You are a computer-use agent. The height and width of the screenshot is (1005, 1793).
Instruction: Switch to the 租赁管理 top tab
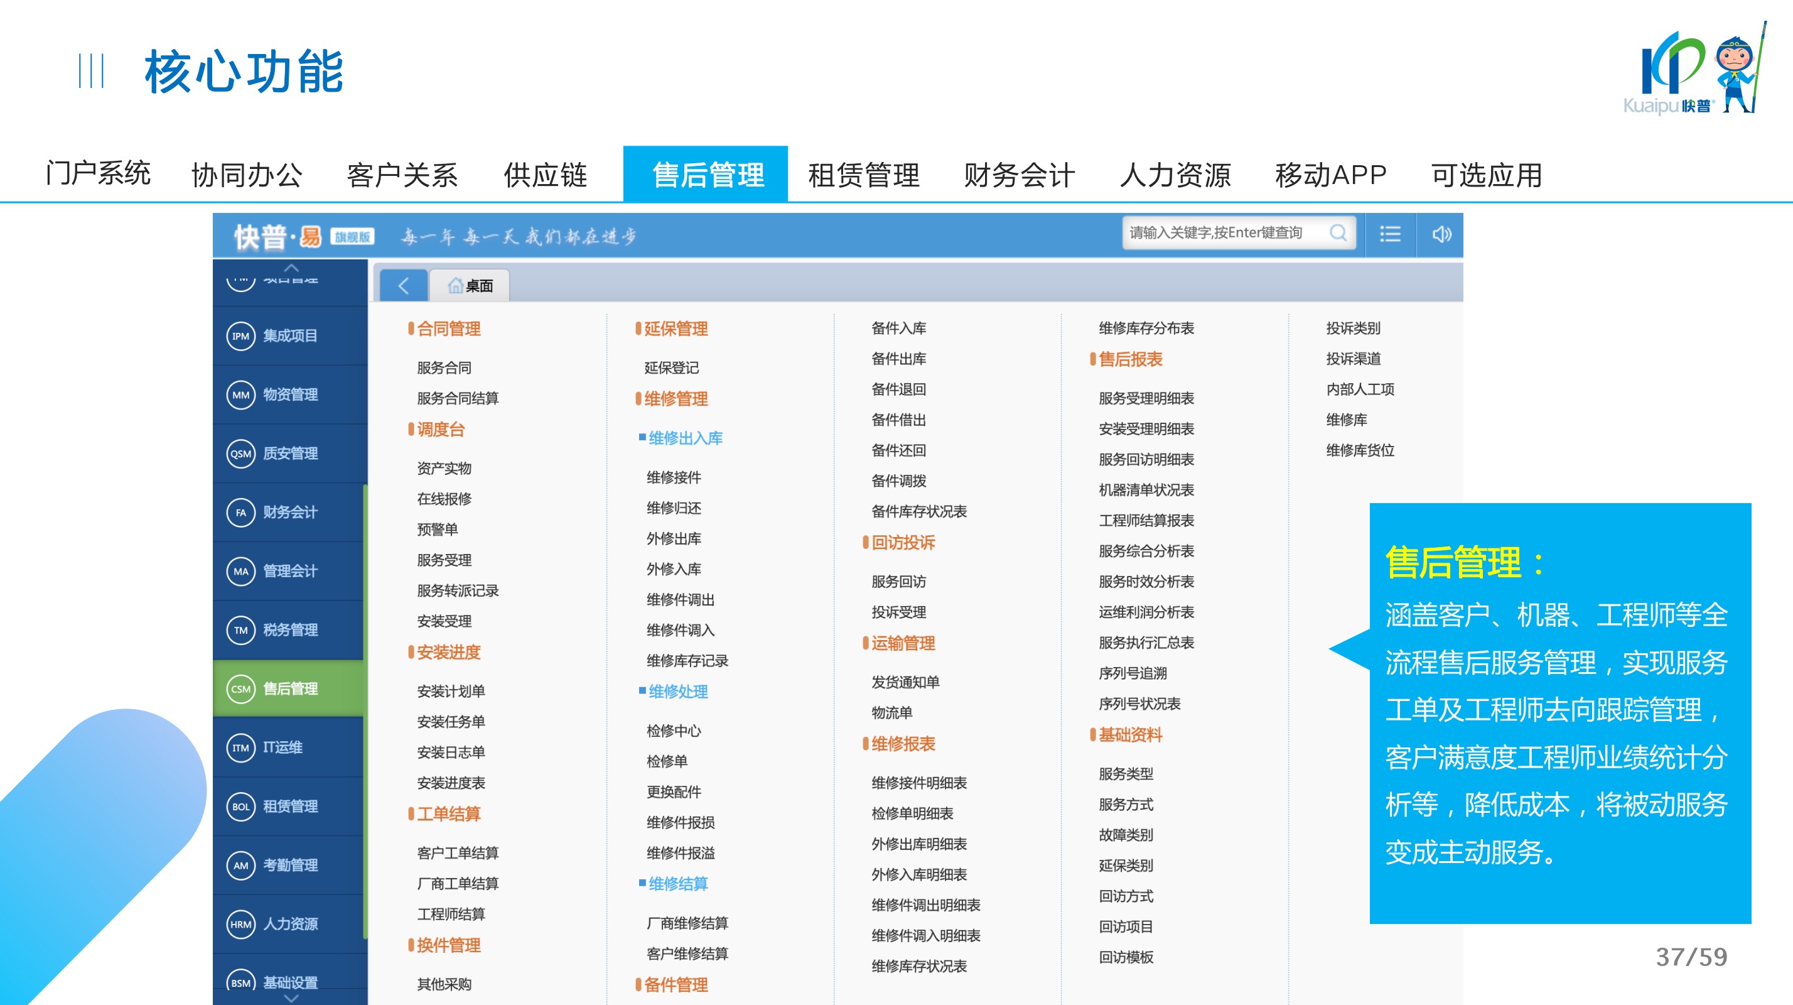pyautogui.click(x=863, y=175)
